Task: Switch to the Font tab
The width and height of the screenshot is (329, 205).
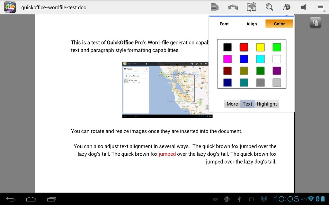Action: pyautogui.click(x=224, y=24)
